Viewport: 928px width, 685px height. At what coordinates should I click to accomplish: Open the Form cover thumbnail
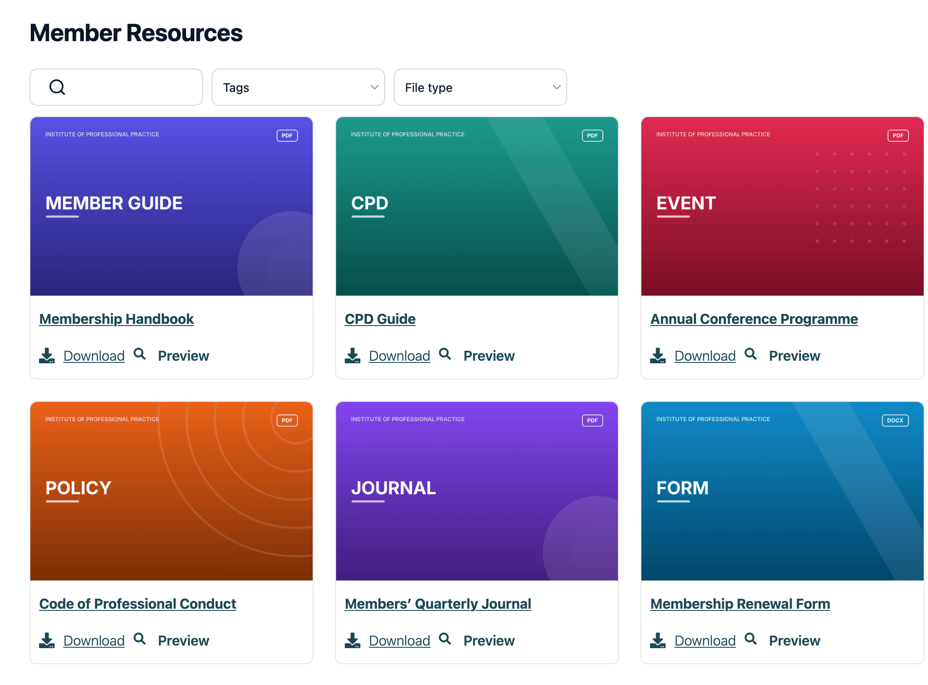point(782,491)
